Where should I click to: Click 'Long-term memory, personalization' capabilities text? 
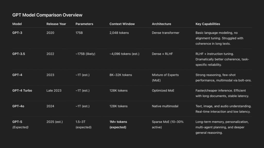click(x=222, y=122)
